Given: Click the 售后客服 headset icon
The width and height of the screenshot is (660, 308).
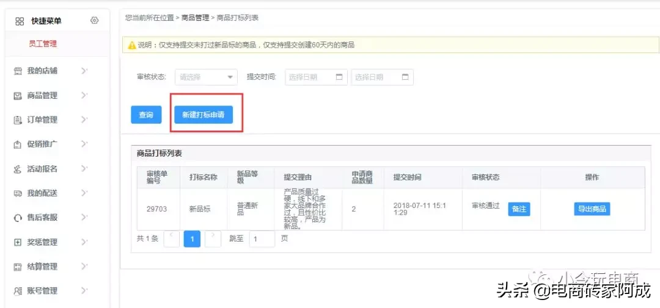Looking at the screenshot, I should (x=18, y=218).
